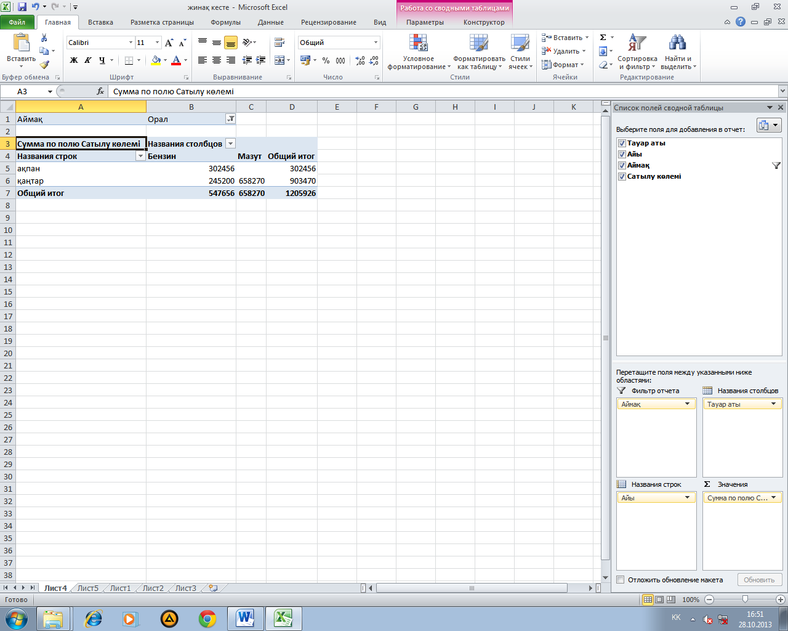Click Find and Select binoculars icon
The image size is (788, 631).
677,43
